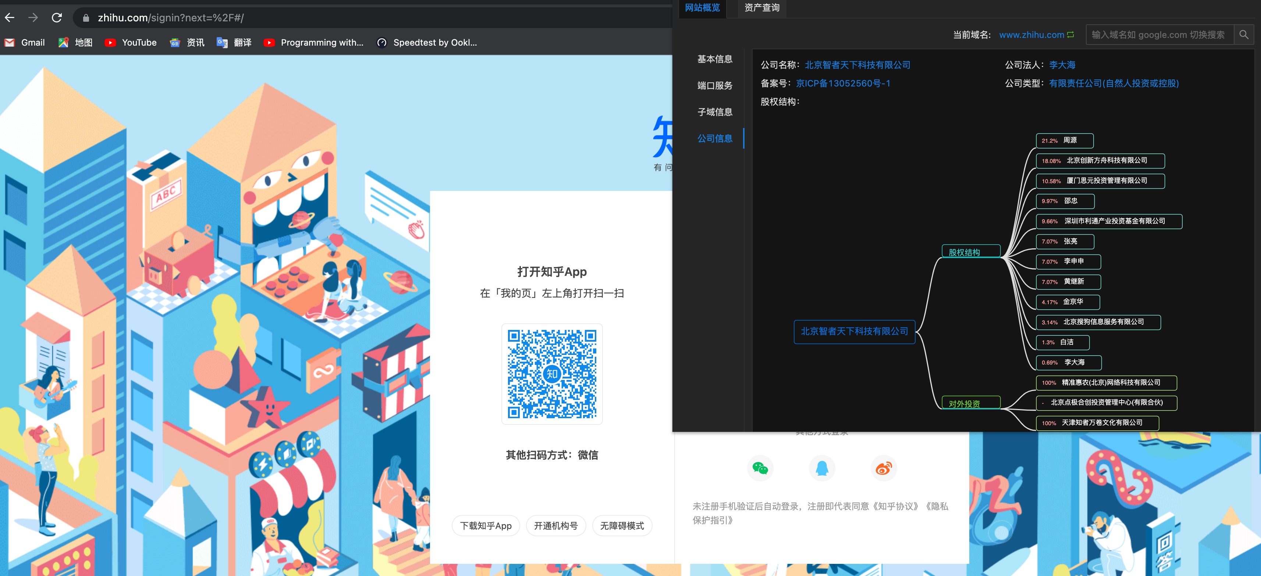Viewport: 1261px width, 576px height.
Task: Open the YouTube bookmark
Action: 131,43
